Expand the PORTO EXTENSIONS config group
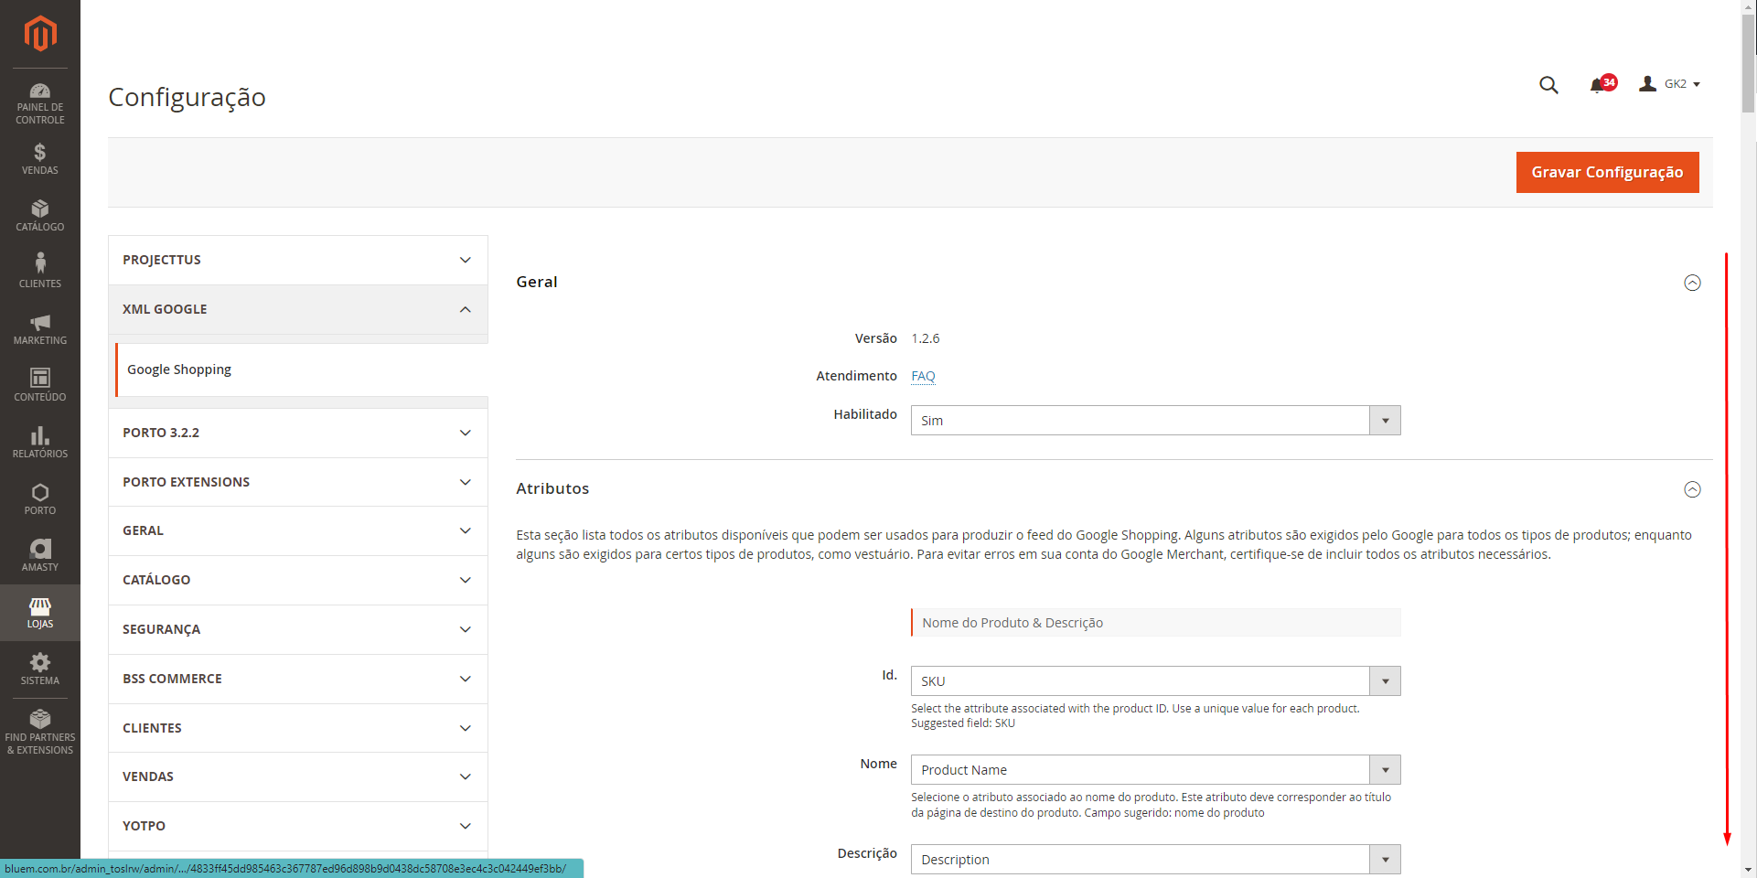 point(298,482)
